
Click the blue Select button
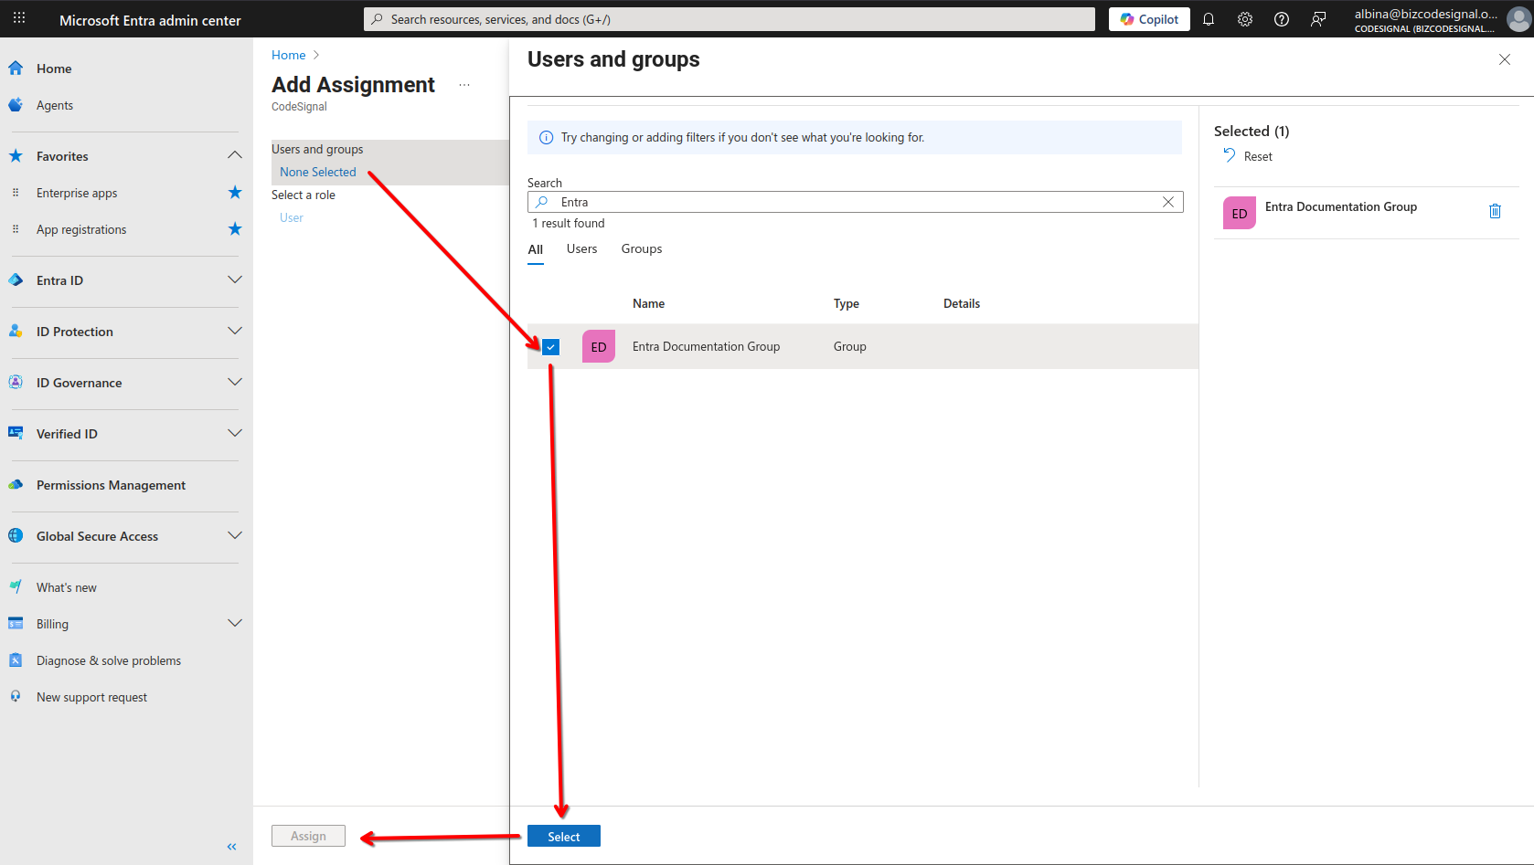click(564, 837)
